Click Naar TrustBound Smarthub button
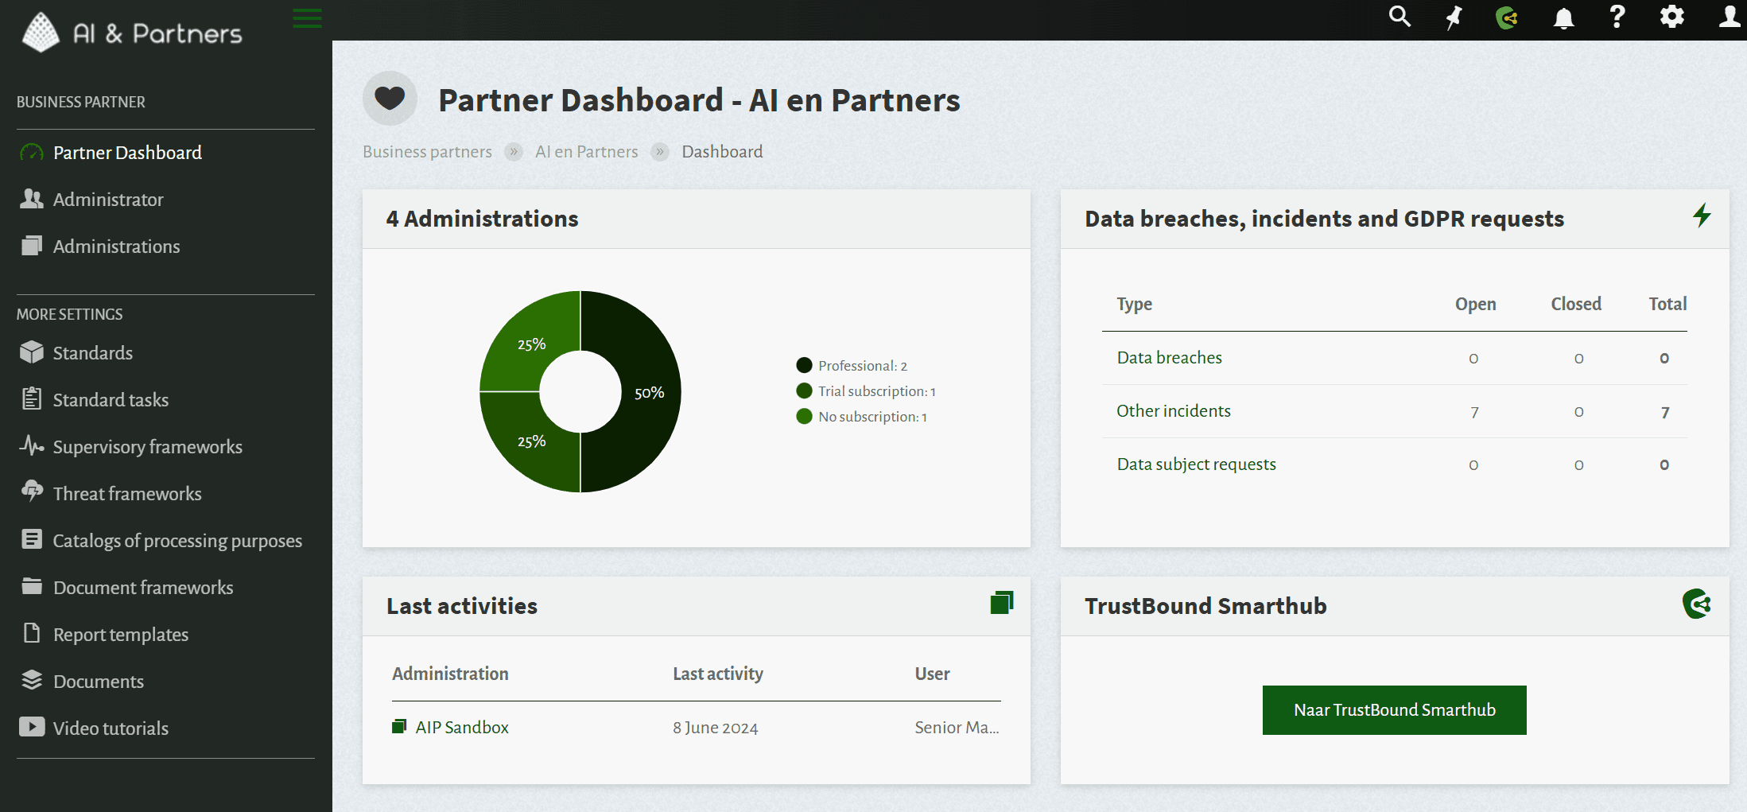This screenshot has width=1747, height=812. [x=1394, y=709]
